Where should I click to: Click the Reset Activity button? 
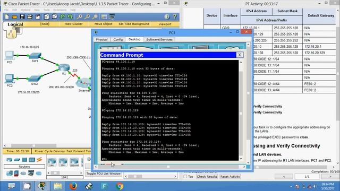coord(230,177)
